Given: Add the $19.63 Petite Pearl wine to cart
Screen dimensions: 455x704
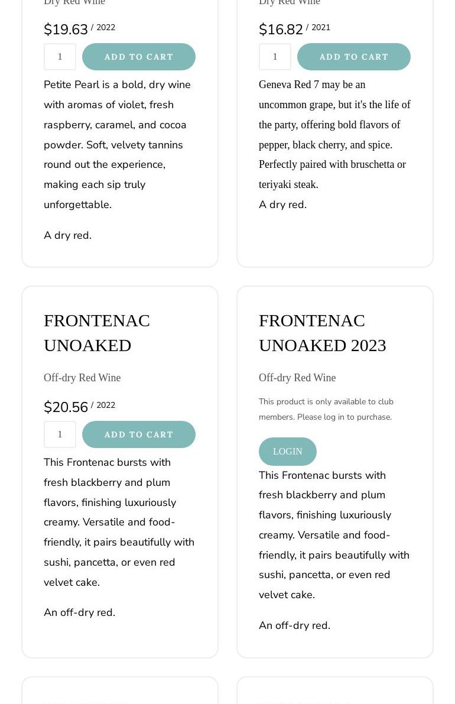Looking at the screenshot, I should tap(139, 57).
